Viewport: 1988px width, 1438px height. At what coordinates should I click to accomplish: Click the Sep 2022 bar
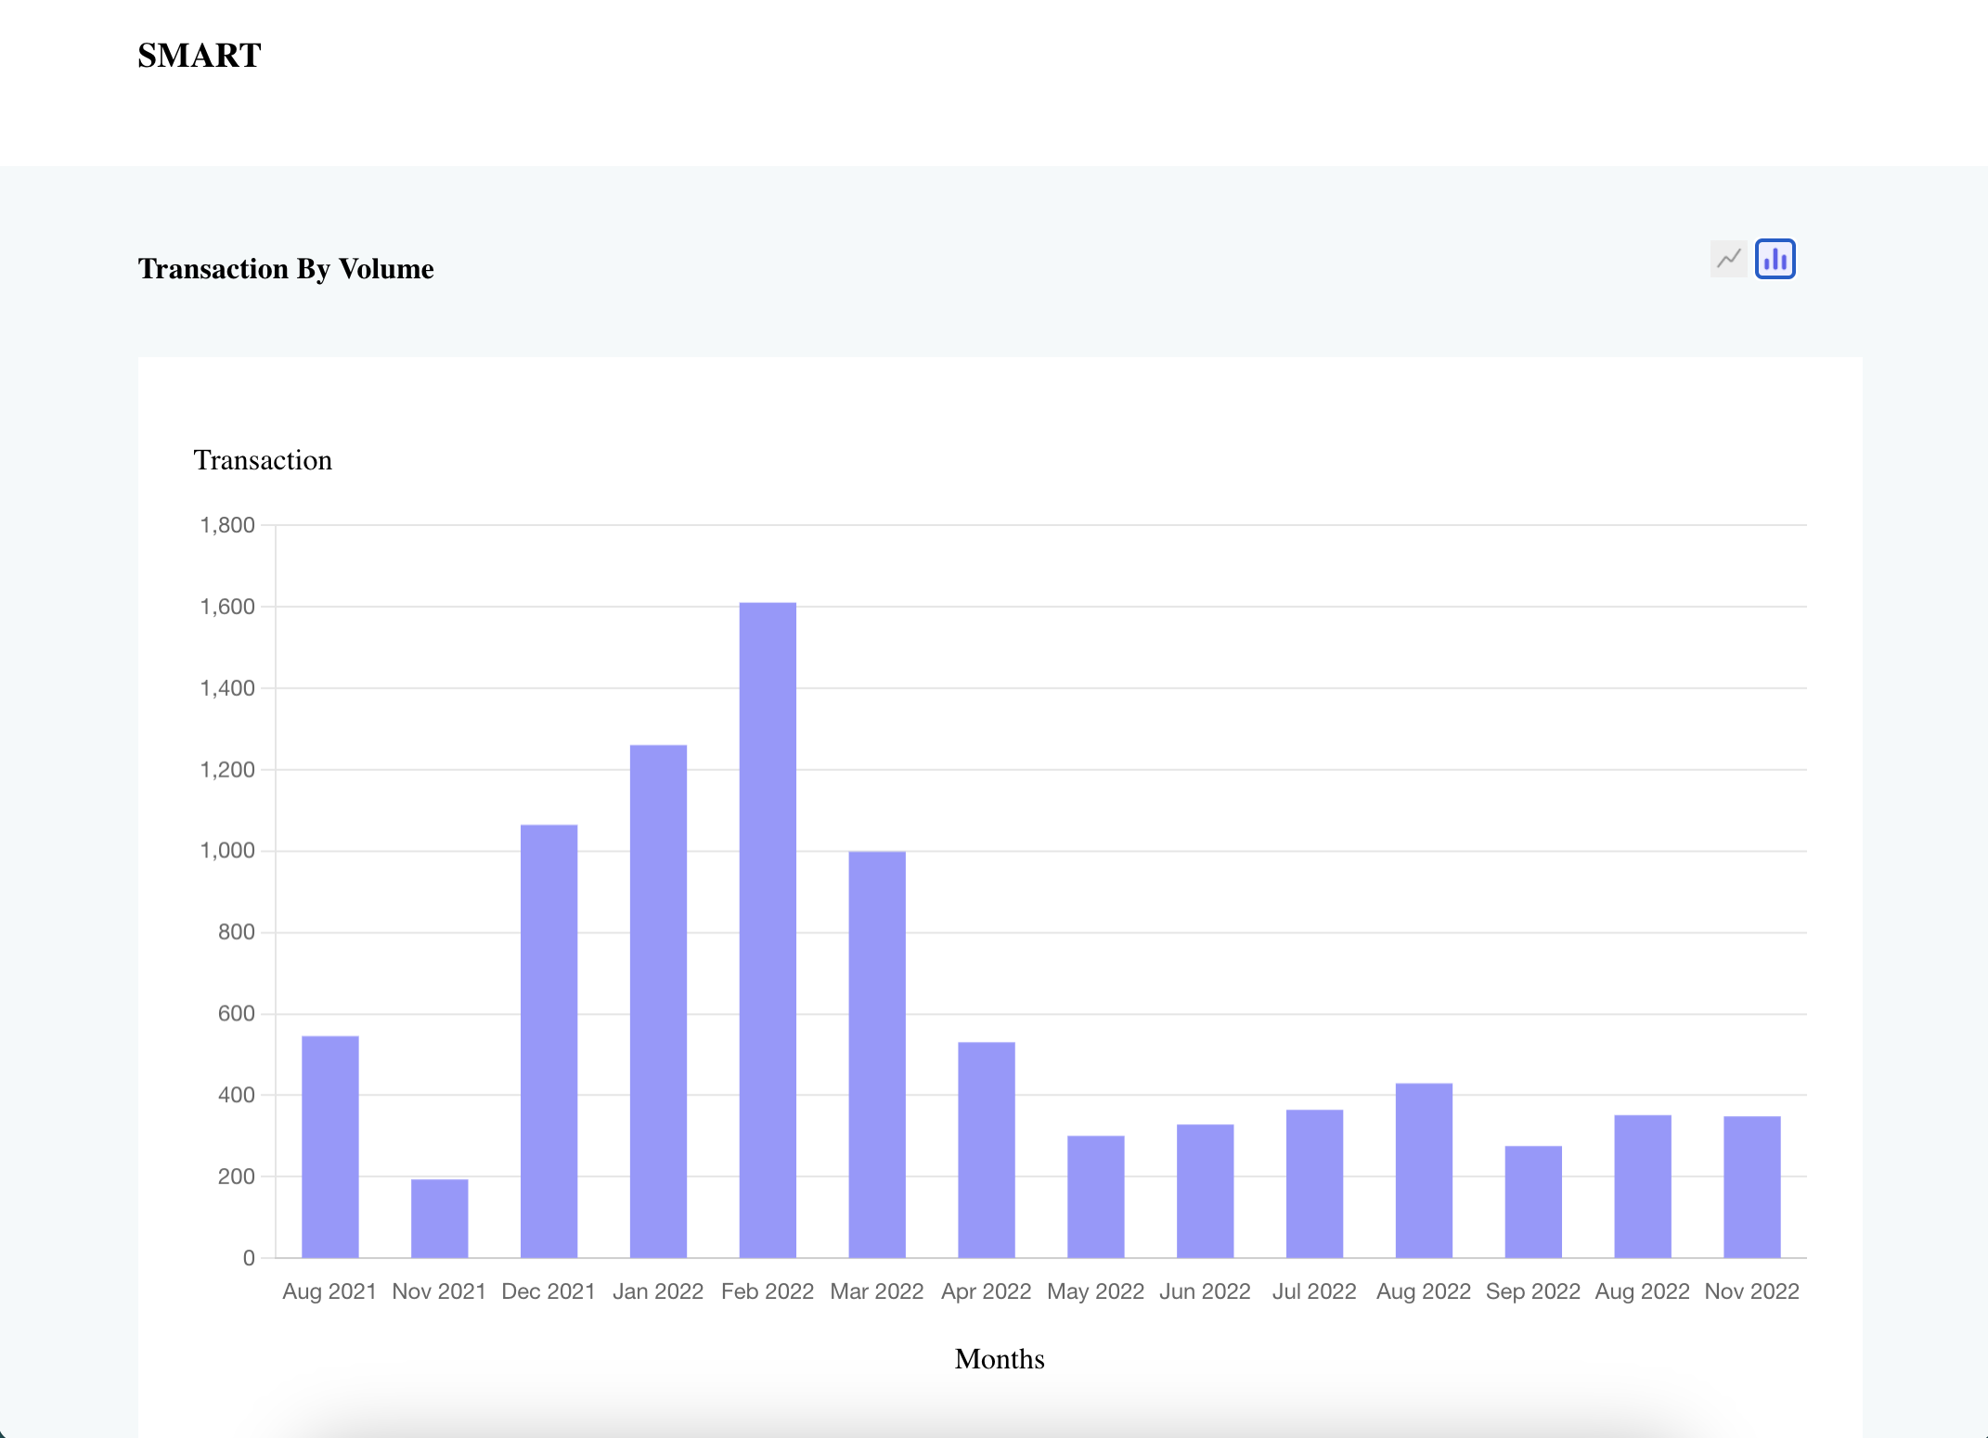tap(1533, 1201)
